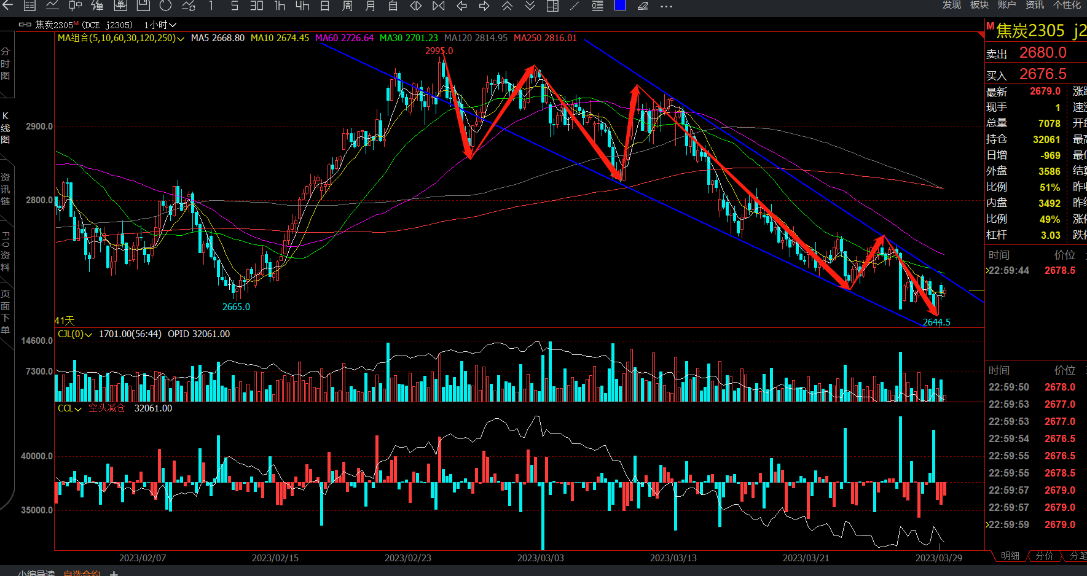The height and width of the screenshot is (576, 1087).
Task: Open F10资料 in left sidebar
Action: pyautogui.click(x=6, y=252)
